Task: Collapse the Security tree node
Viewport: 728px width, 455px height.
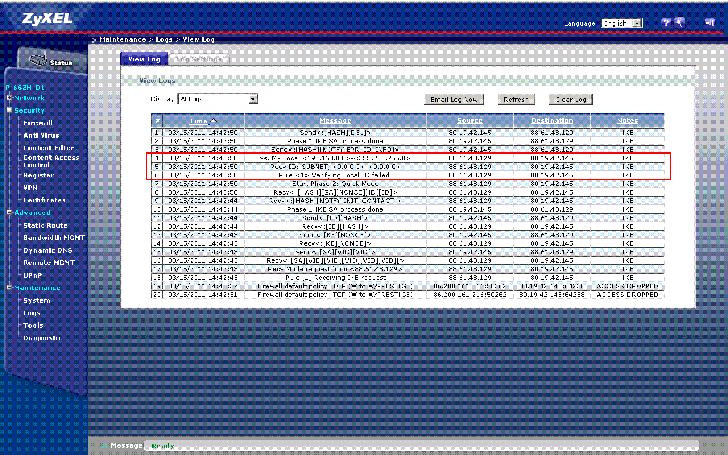Action: [9, 110]
